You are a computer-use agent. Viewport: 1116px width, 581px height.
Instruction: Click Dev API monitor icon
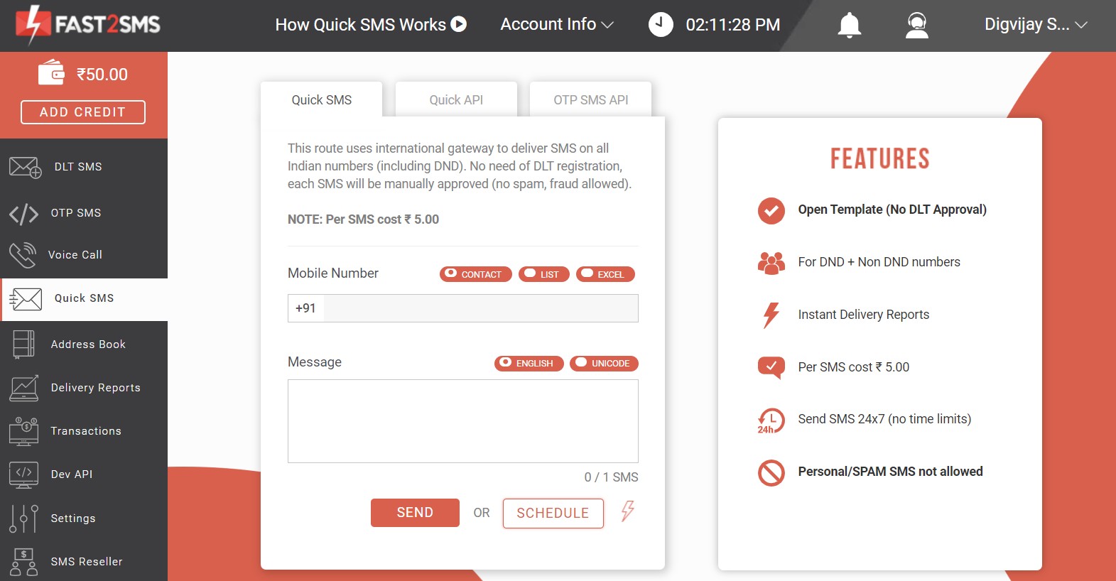click(23, 474)
